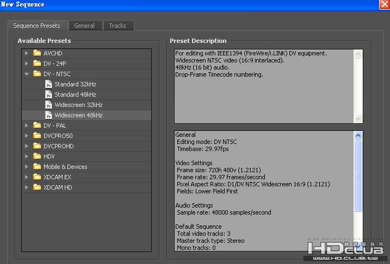390x264 pixels.
Task: Collapse the DV - NTSC preset folder
Action: pos(26,74)
